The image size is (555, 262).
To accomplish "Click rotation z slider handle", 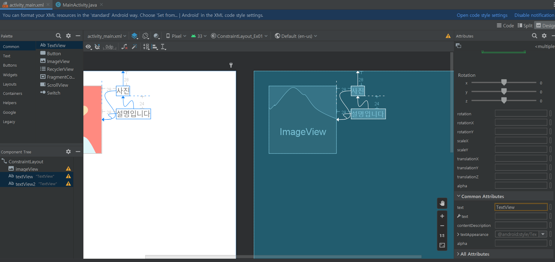I will [x=504, y=100].
